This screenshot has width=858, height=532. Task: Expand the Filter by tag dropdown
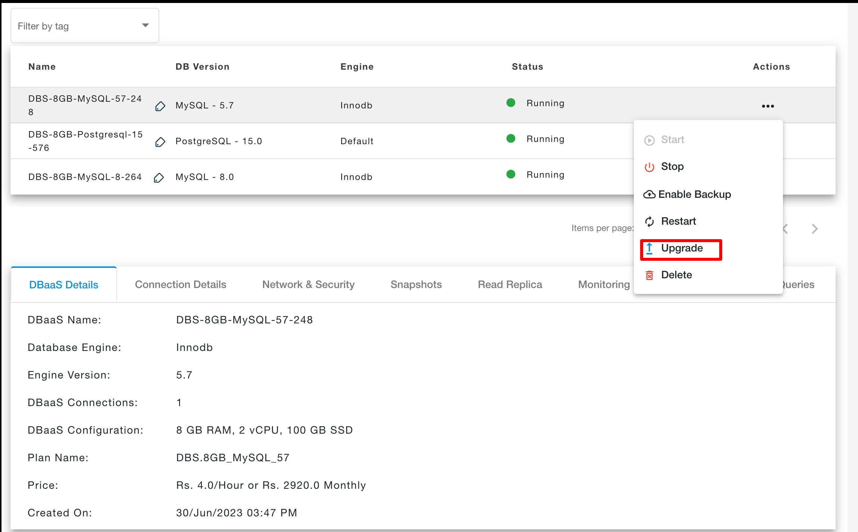click(x=84, y=26)
